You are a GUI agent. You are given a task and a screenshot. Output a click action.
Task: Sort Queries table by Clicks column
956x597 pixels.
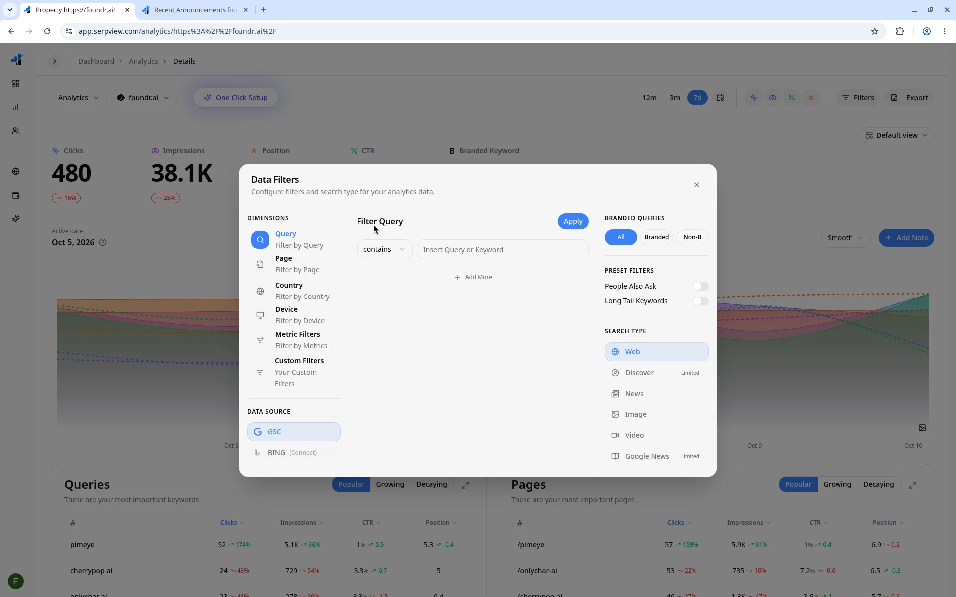[232, 523]
